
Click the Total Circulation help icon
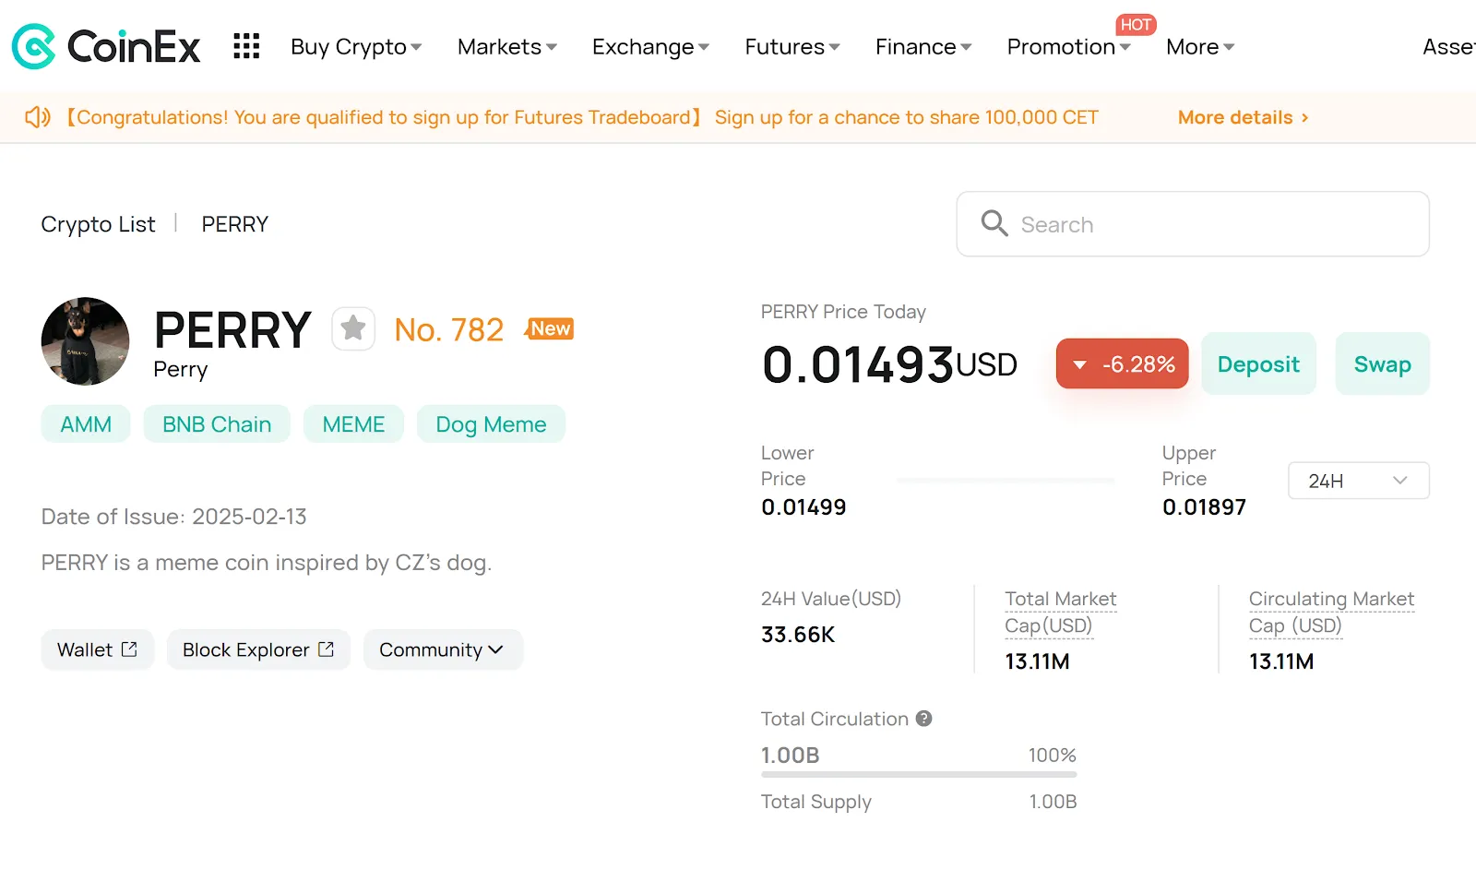click(x=923, y=719)
